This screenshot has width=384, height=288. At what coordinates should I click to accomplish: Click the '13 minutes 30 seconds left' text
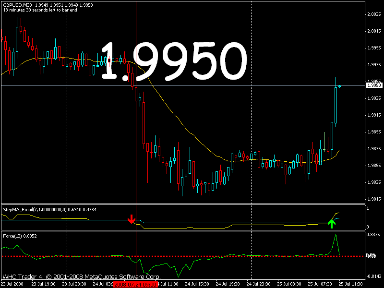click(x=40, y=10)
